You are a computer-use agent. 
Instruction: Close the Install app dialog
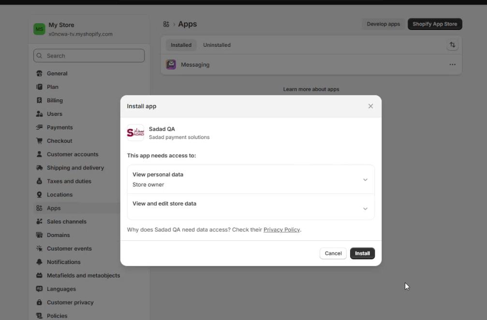click(x=370, y=106)
